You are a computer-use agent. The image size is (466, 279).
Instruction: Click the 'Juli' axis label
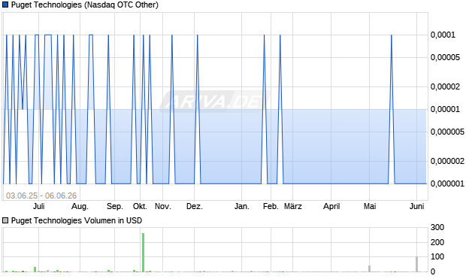[x=38, y=206]
